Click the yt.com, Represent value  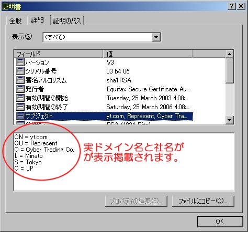[147, 116]
